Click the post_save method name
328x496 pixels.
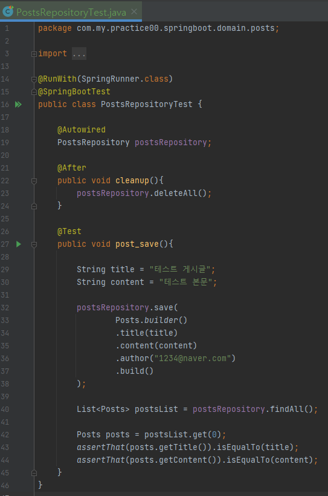point(137,244)
